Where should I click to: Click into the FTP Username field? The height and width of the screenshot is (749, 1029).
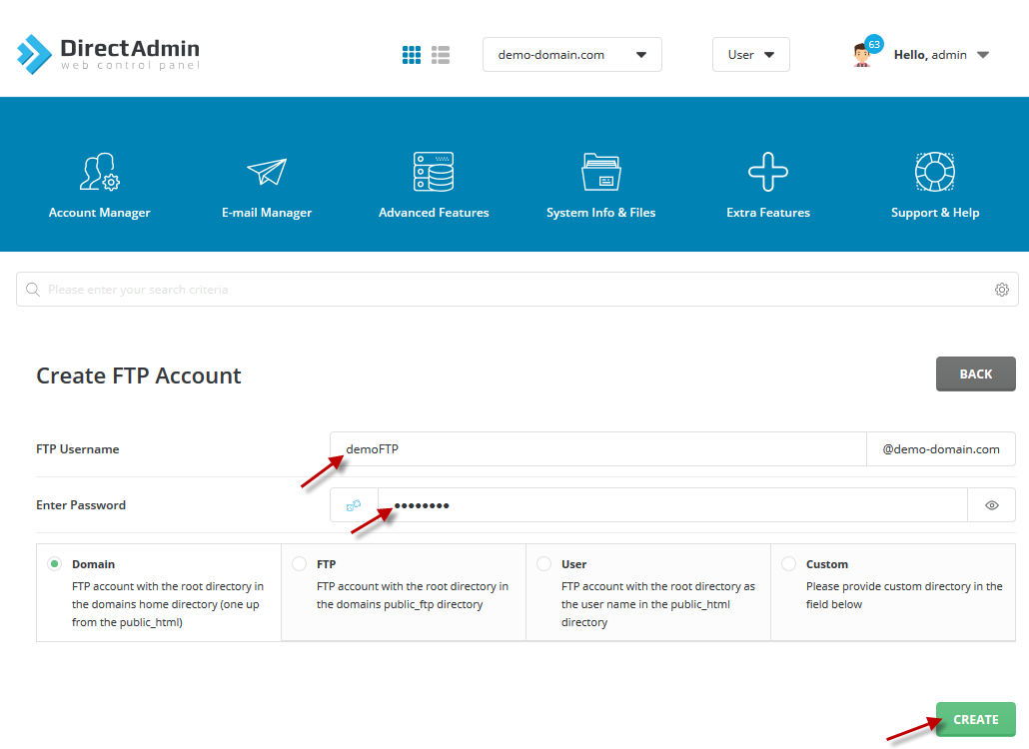click(599, 449)
